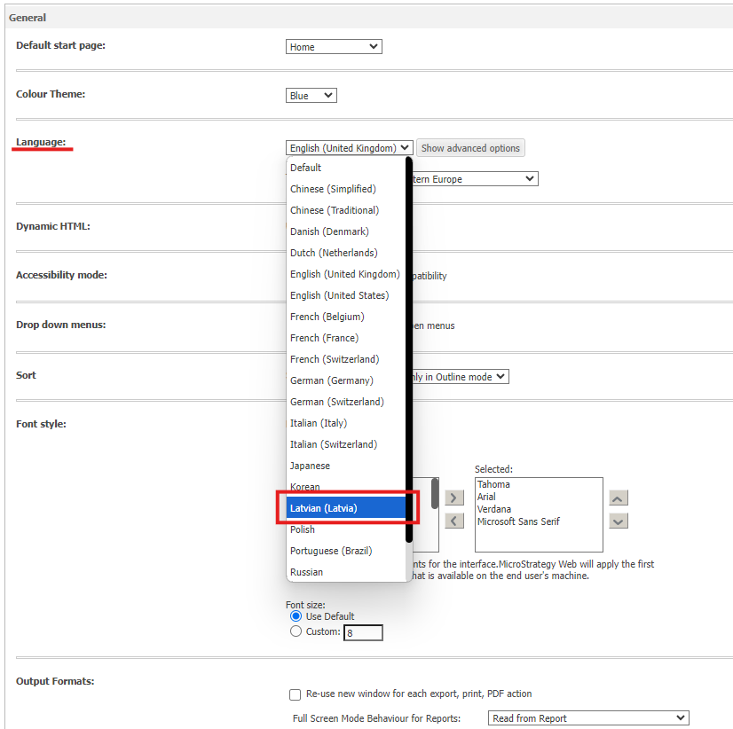Choose French (Belgium) language

(x=346, y=317)
